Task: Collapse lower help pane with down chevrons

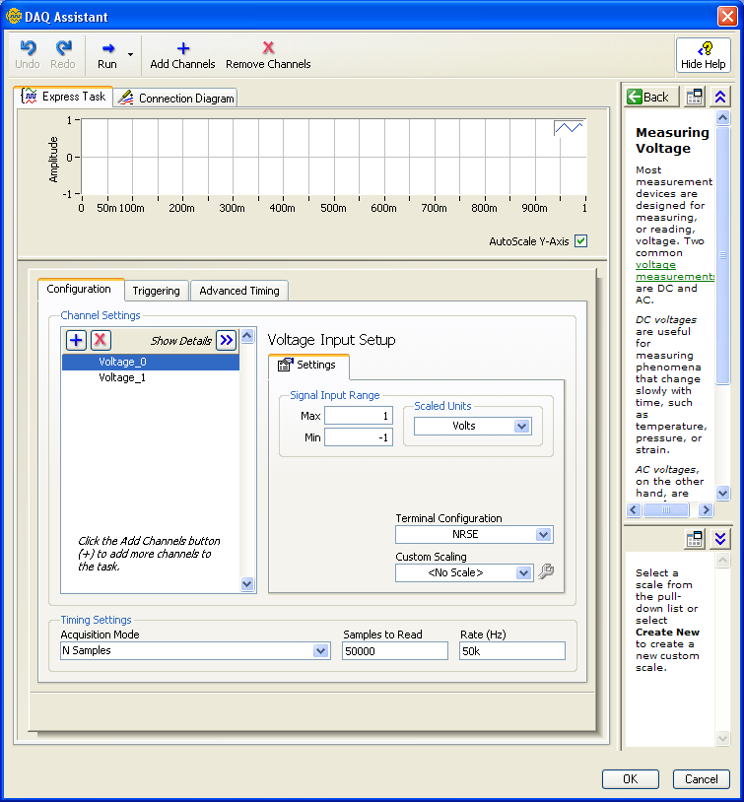Action: 720,539
